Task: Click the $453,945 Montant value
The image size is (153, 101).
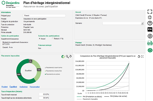Action: click(27, 30)
